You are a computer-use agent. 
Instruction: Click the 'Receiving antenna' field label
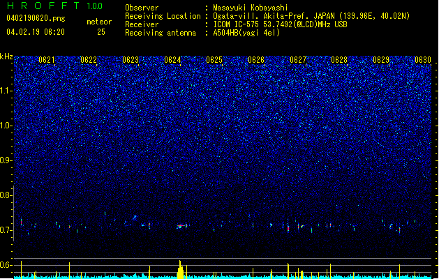[161, 33]
